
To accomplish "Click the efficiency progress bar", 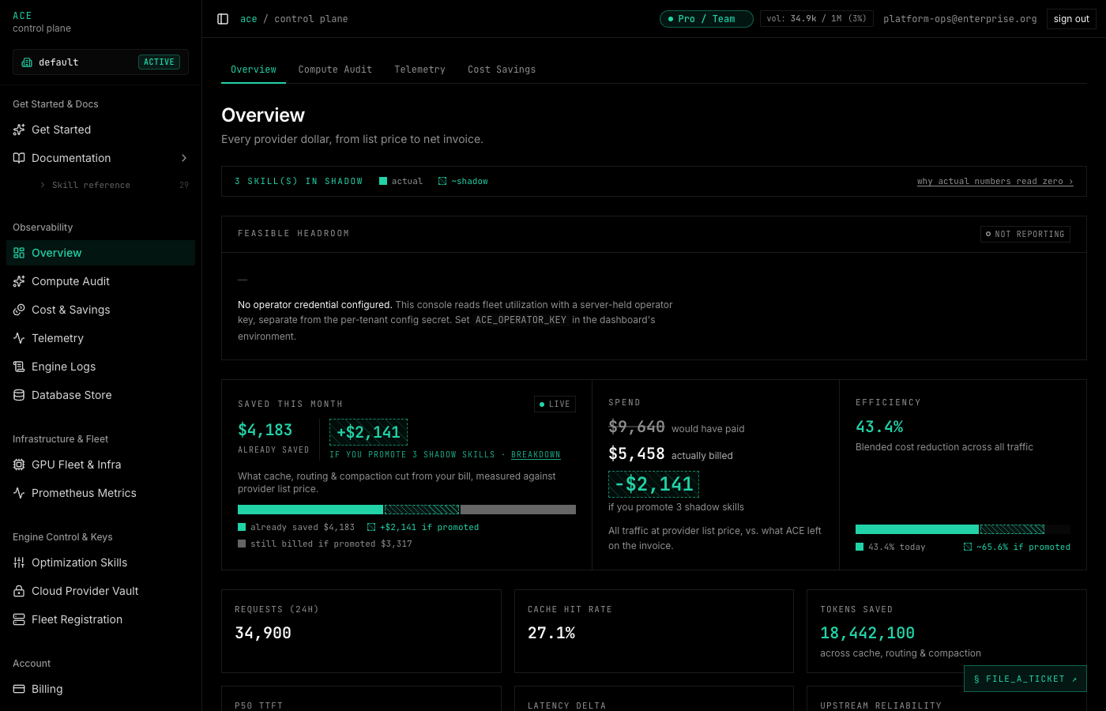I will click(963, 529).
